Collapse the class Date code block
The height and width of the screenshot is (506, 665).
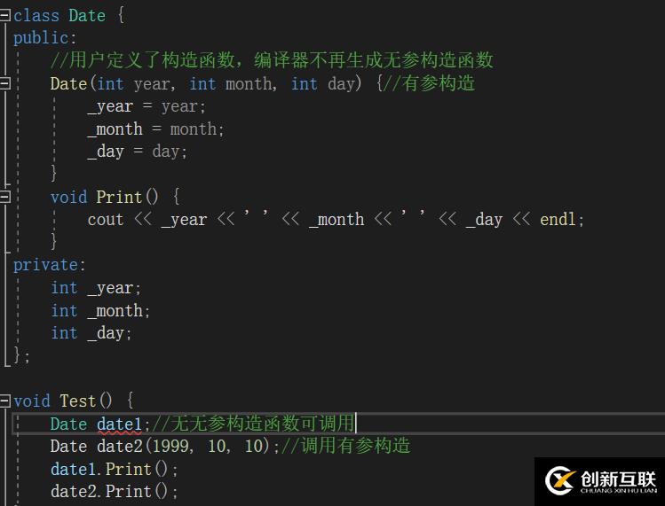[4, 16]
